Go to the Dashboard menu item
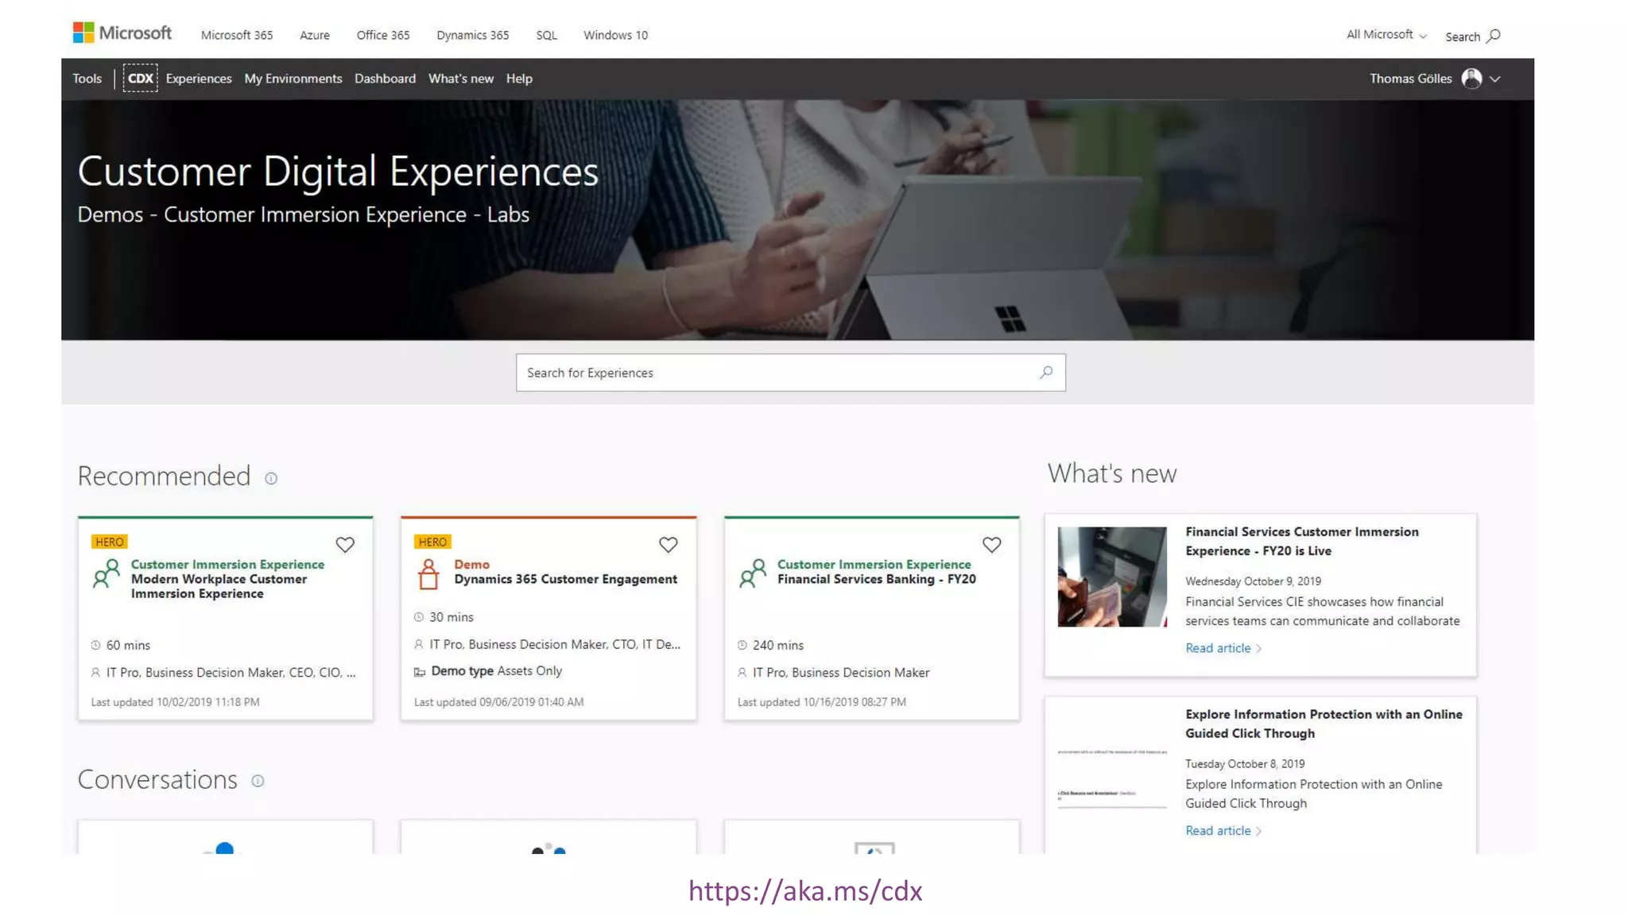This screenshot has height=915, width=1628. click(x=385, y=79)
